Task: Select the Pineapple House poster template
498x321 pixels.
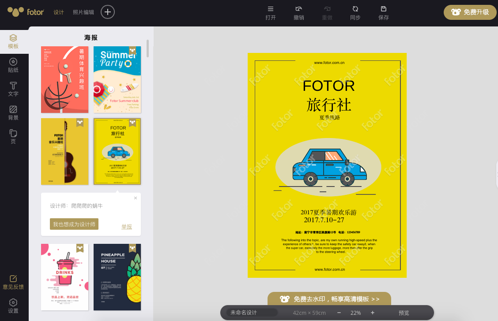Action: (x=117, y=277)
